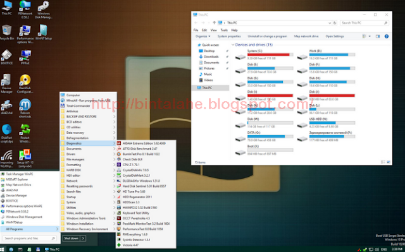The height and width of the screenshot is (252, 405).
Task: Expand the arrow next to Shut down
Action: [83, 238]
